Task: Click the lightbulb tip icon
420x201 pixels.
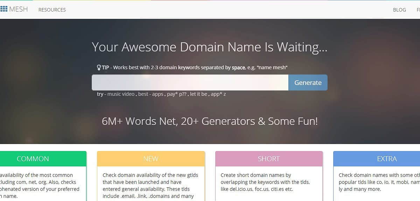Action: click(x=99, y=67)
